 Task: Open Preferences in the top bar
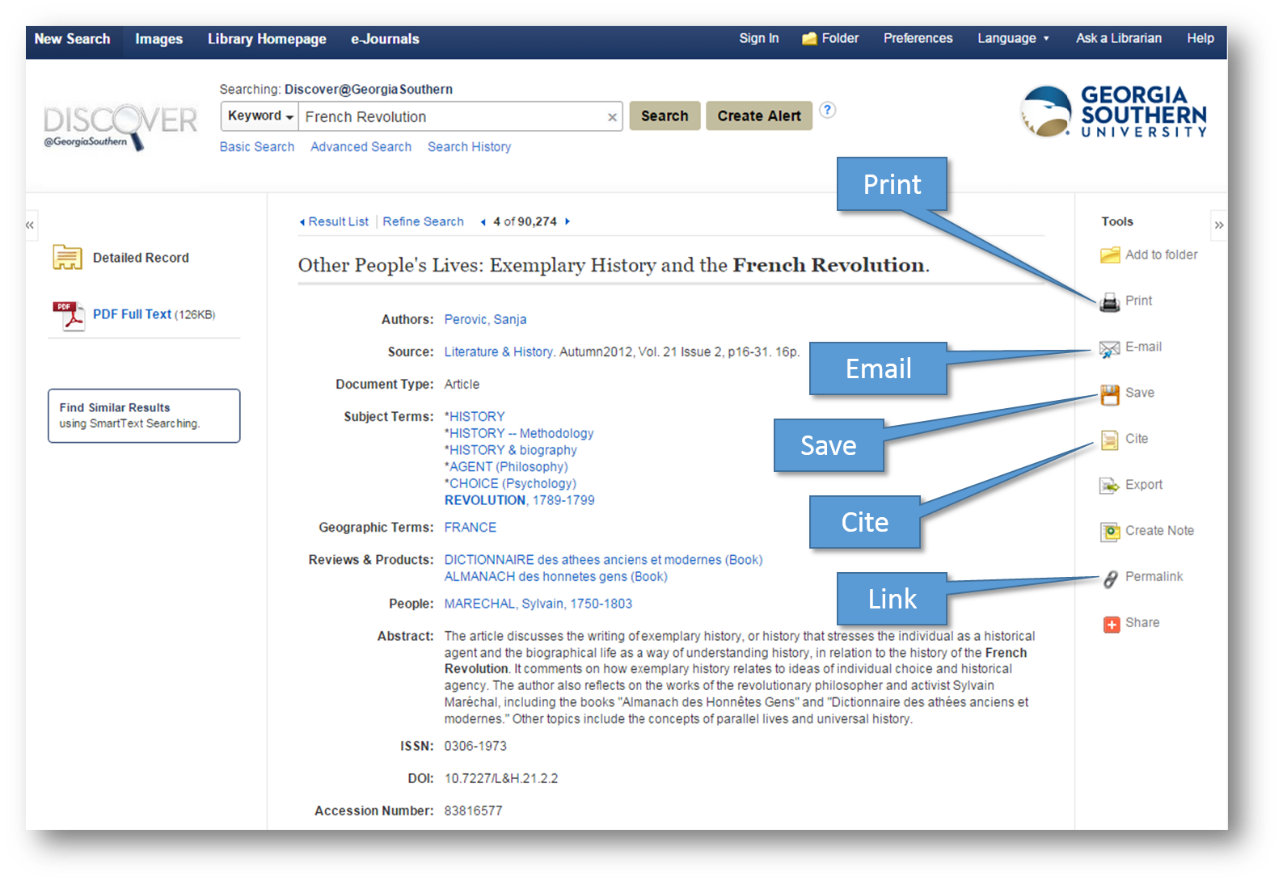pos(918,38)
